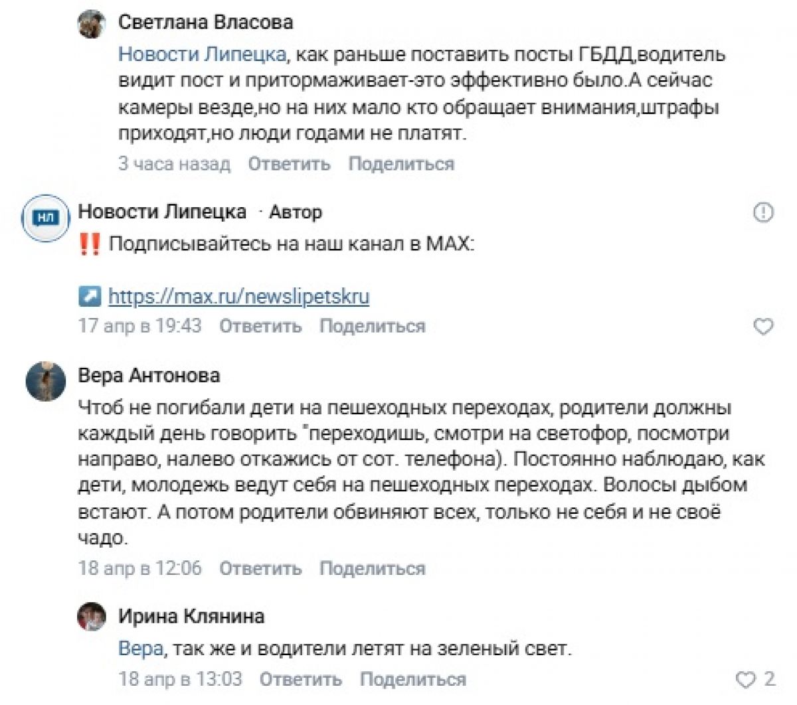This screenshot has width=797, height=705.
Task: Open the Вера Антонова name link
Action: click(x=149, y=376)
